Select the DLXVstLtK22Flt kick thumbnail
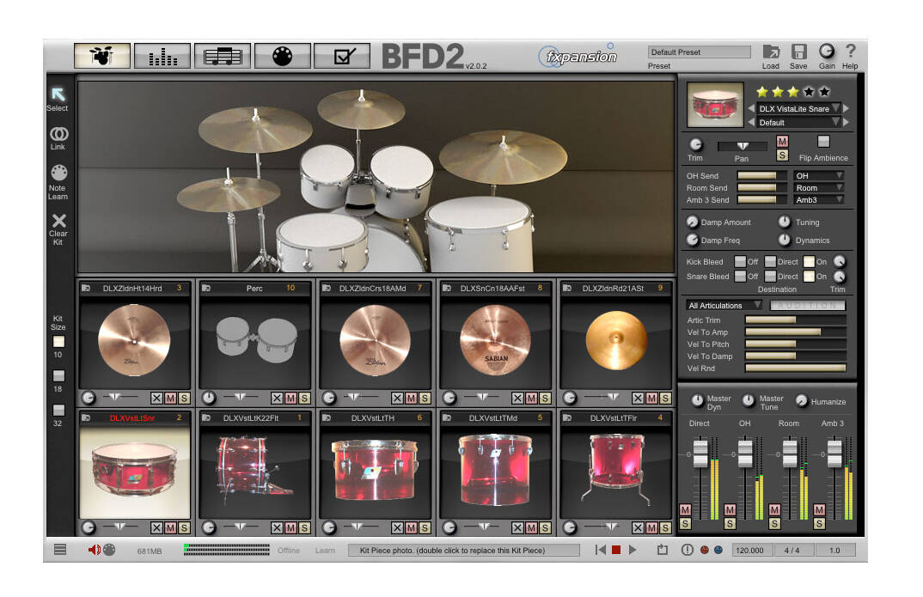The height and width of the screenshot is (597, 923). 255,472
